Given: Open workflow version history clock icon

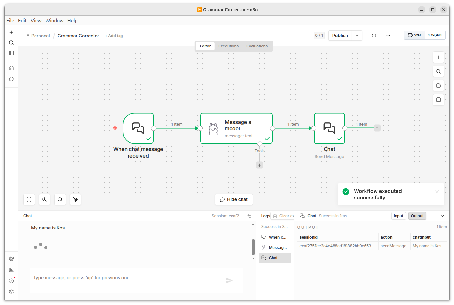Looking at the screenshot, I should pos(374,36).
